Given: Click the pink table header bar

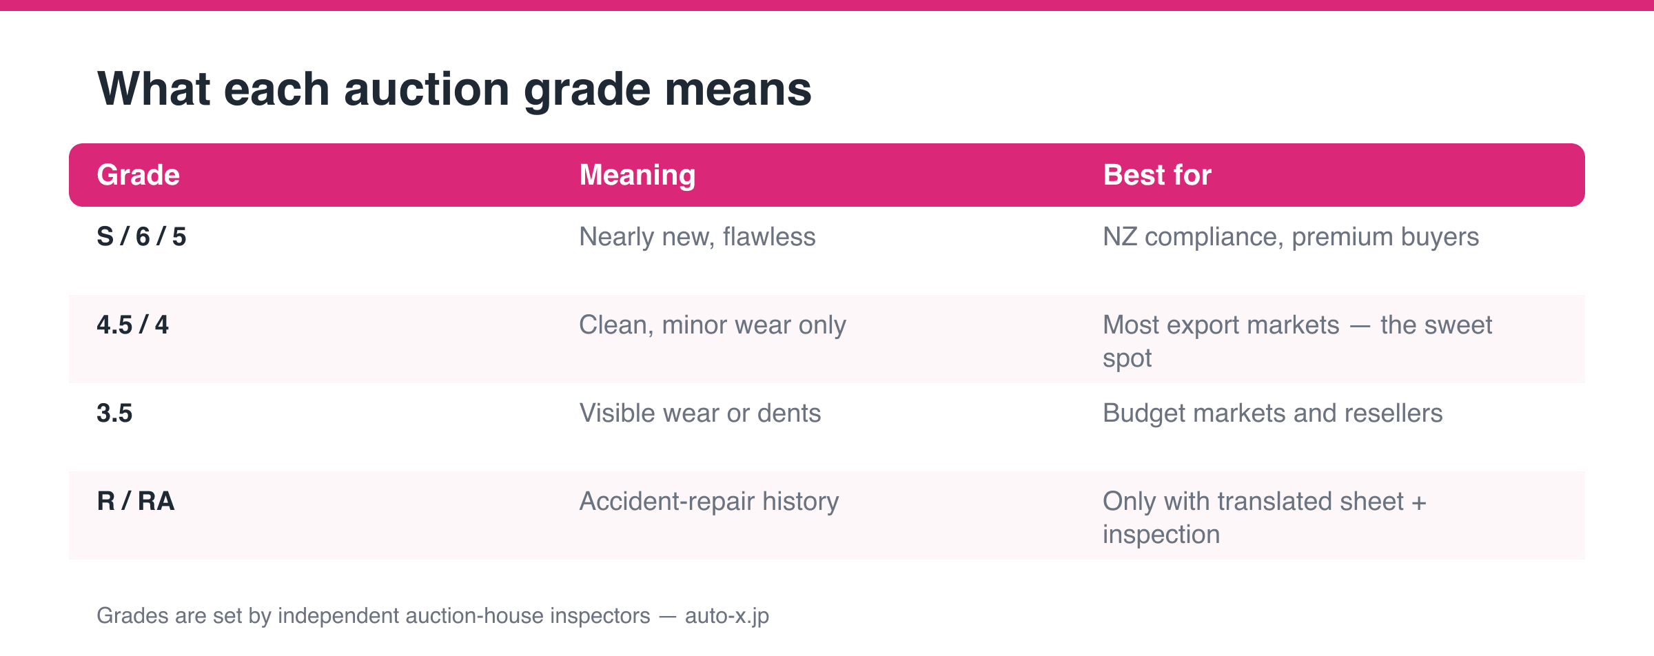Looking at the screenshot, I should pos(827,175).
